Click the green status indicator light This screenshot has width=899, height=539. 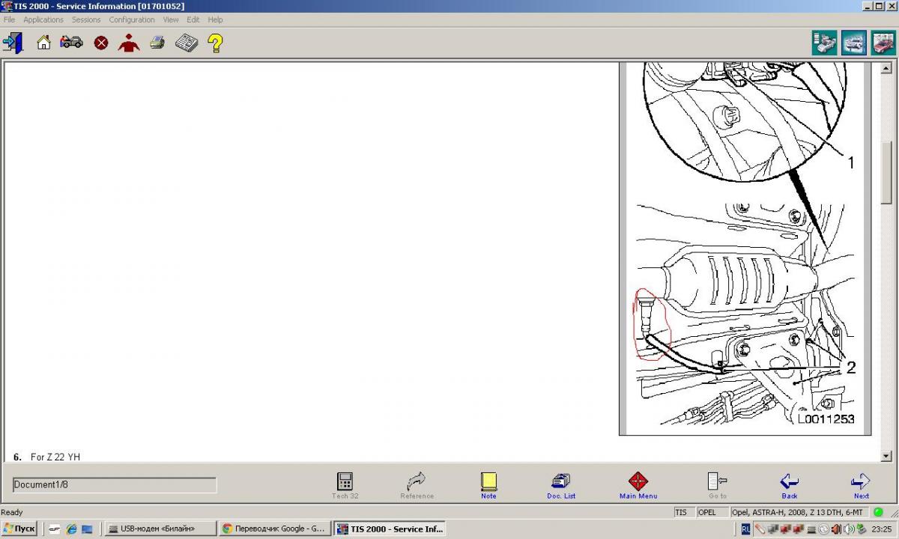pyautogui.click(x=878, y=513)
